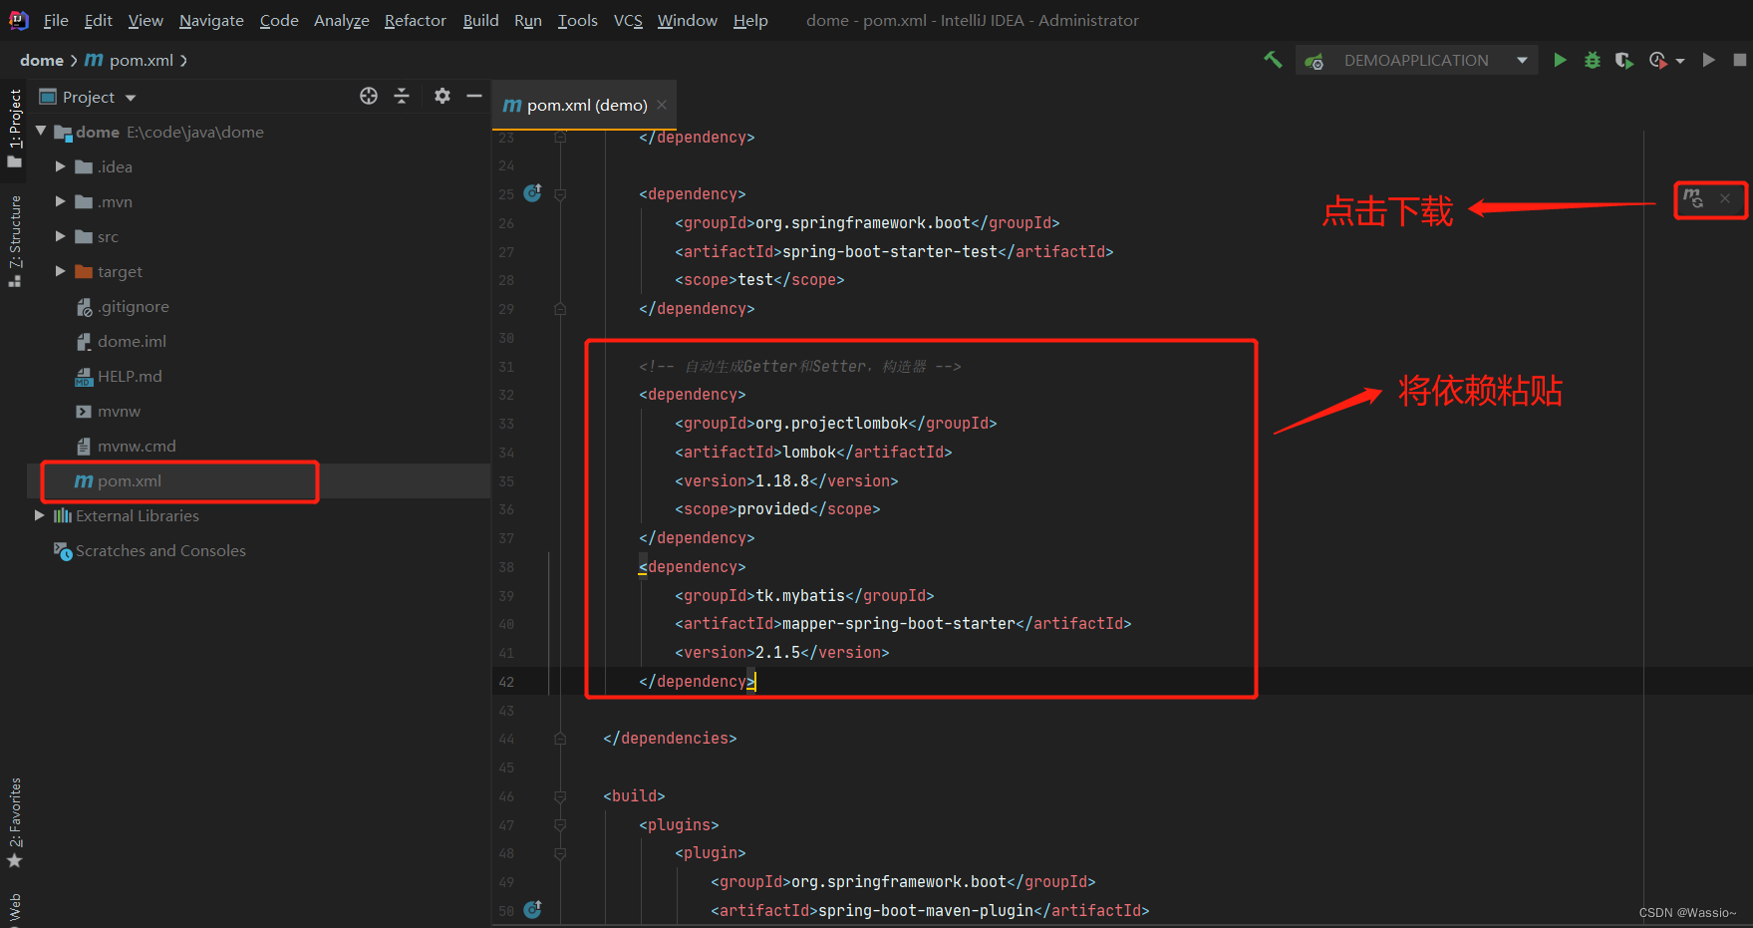The image size is (1753, 928).
Task: Click line number 42 in gutter
Action: 506,682
